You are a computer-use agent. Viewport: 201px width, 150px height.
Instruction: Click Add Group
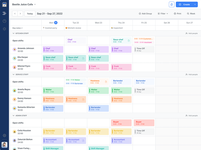[x=145, y=14]
